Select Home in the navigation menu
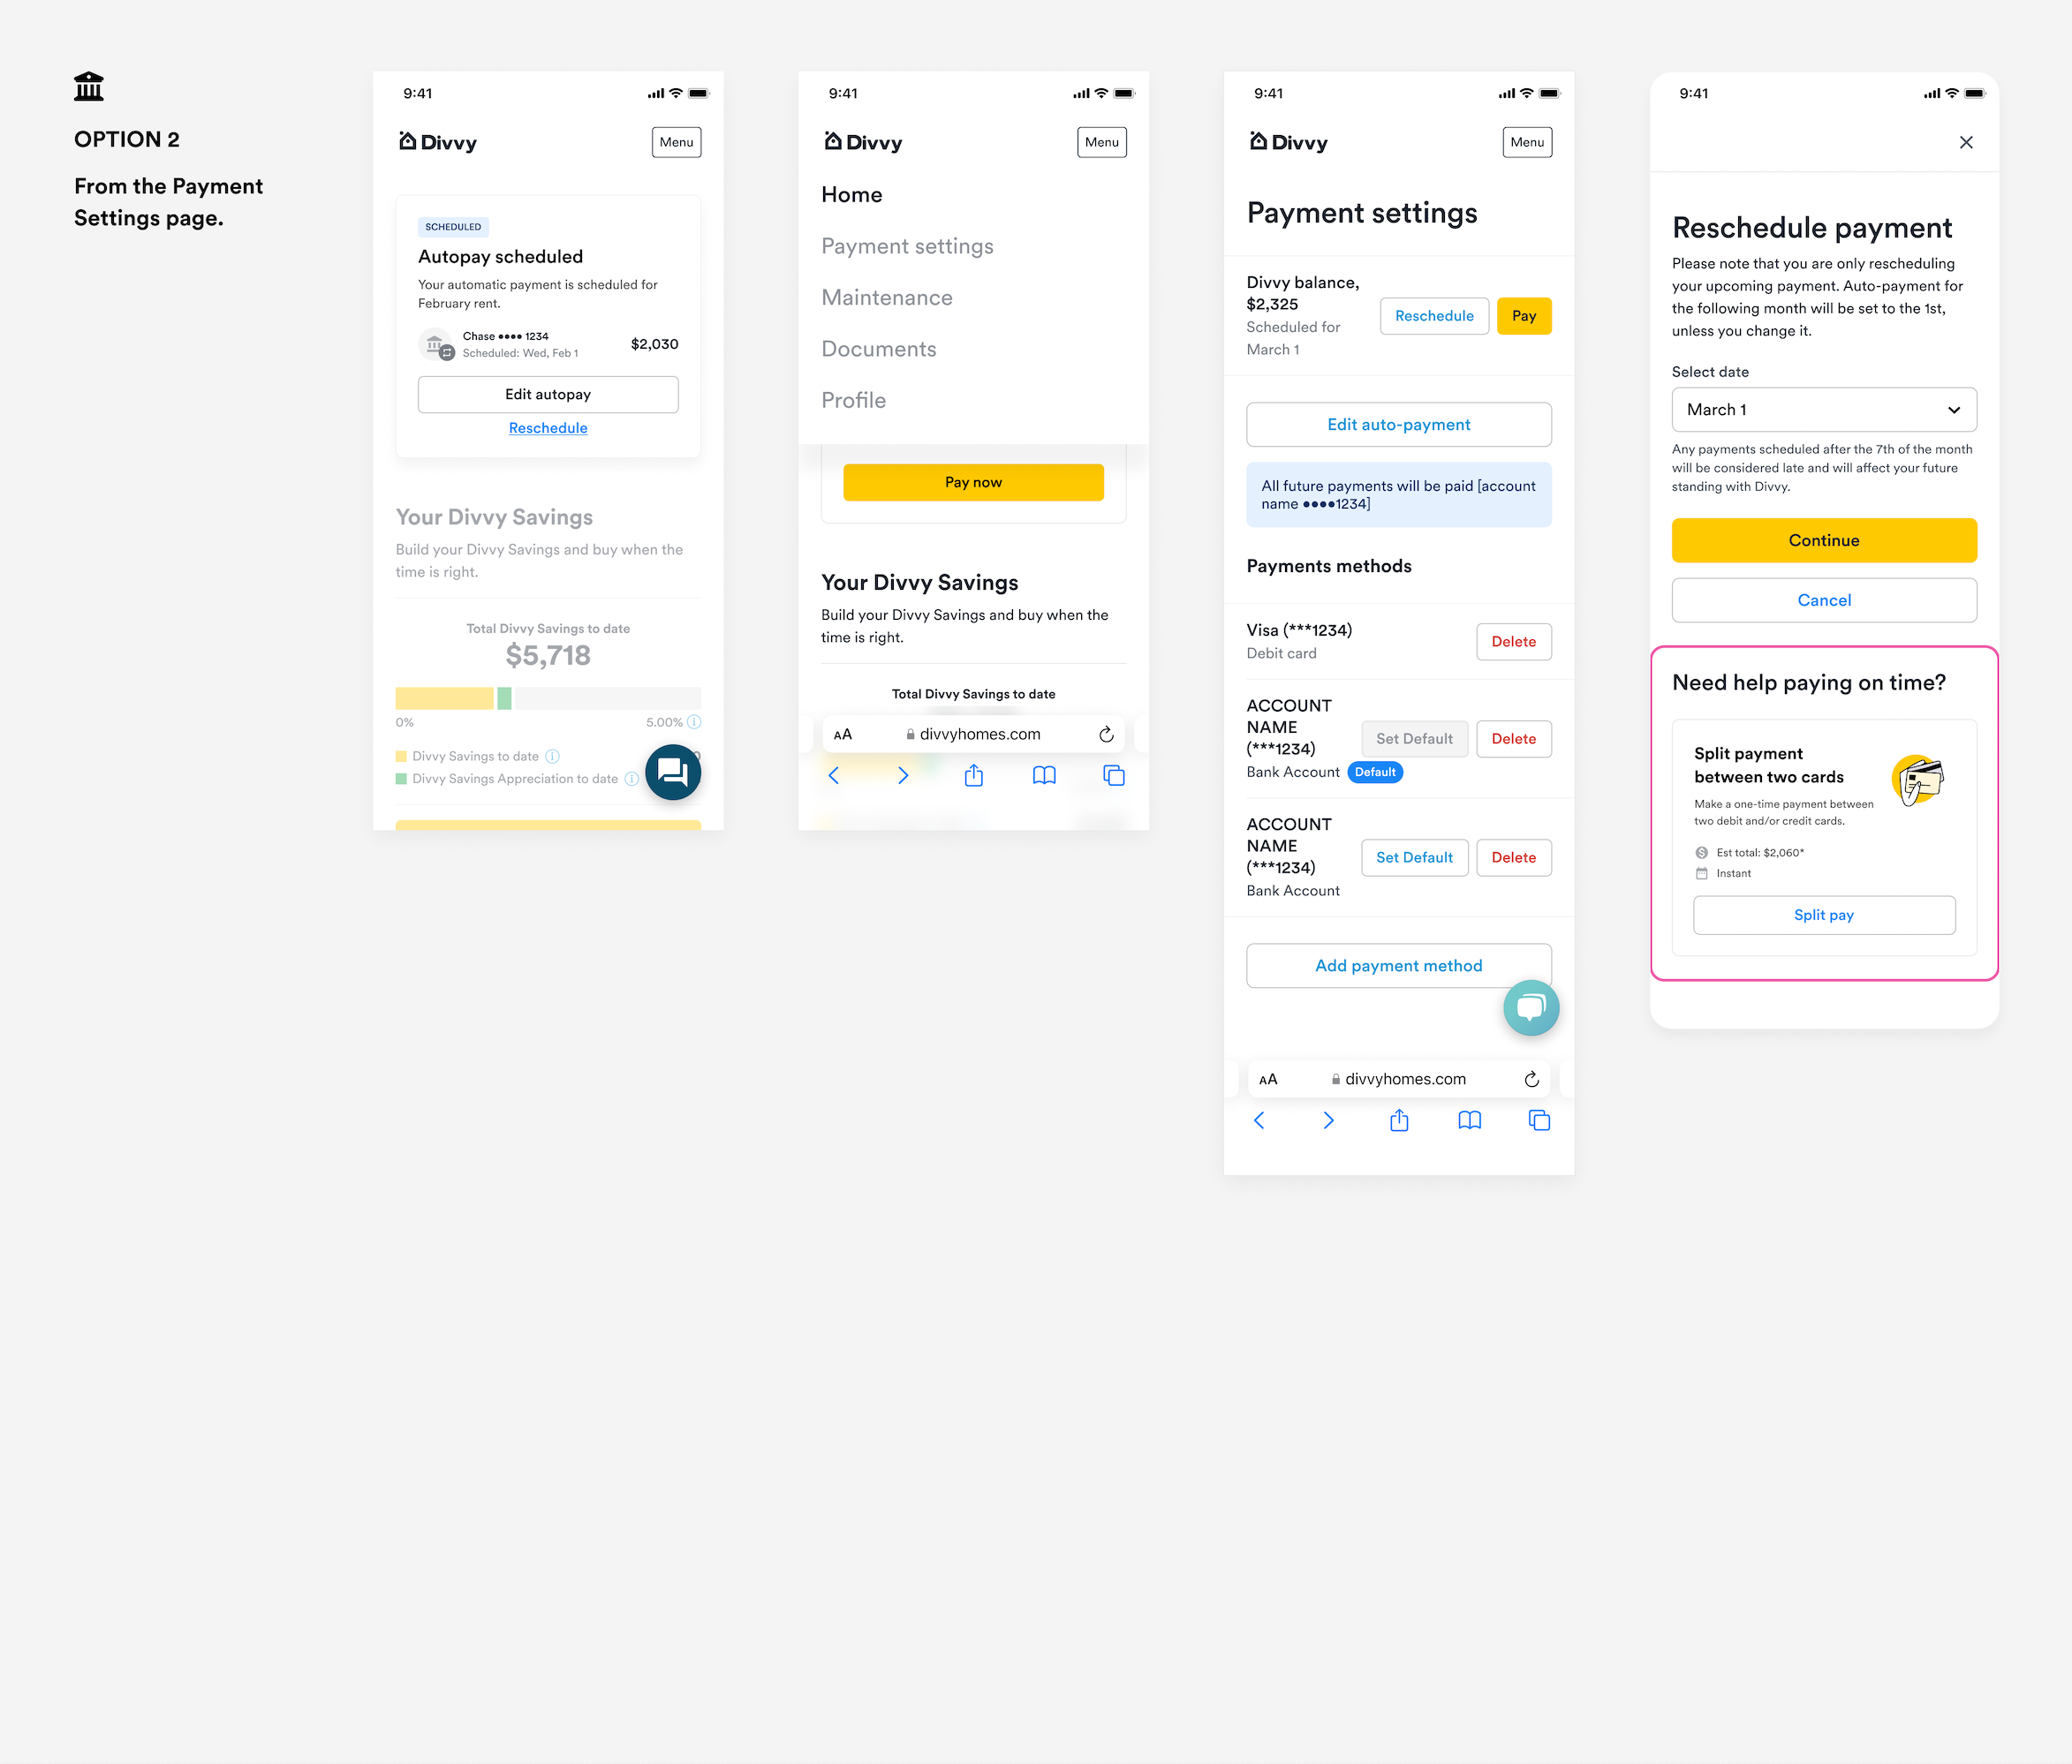The width and height of the screenshot is (2072, 1764). point(852,195)
